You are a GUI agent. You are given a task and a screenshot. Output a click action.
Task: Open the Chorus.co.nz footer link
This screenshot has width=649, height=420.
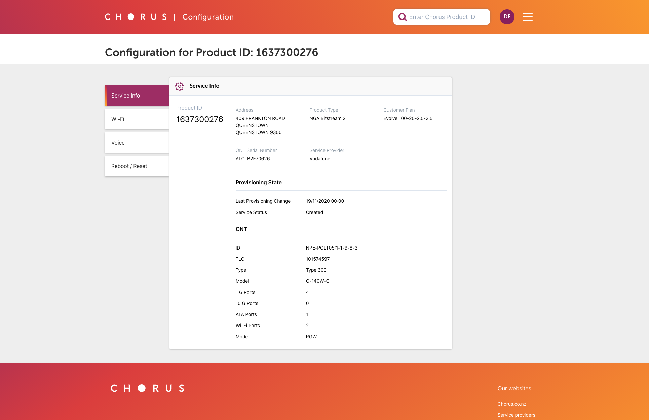pos(511,404)
